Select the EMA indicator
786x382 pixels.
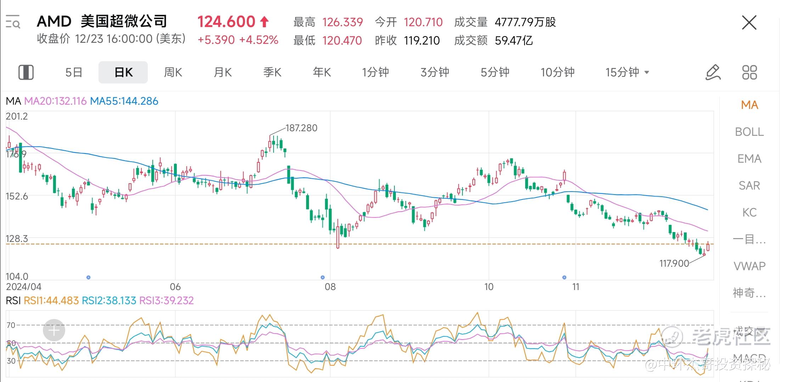point(749,159)
